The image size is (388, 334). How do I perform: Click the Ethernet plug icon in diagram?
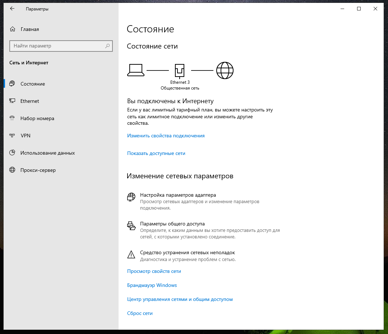pos(180,71)
